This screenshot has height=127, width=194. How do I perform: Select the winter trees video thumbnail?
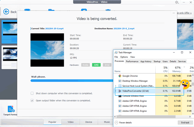click(x=10, y=54)
